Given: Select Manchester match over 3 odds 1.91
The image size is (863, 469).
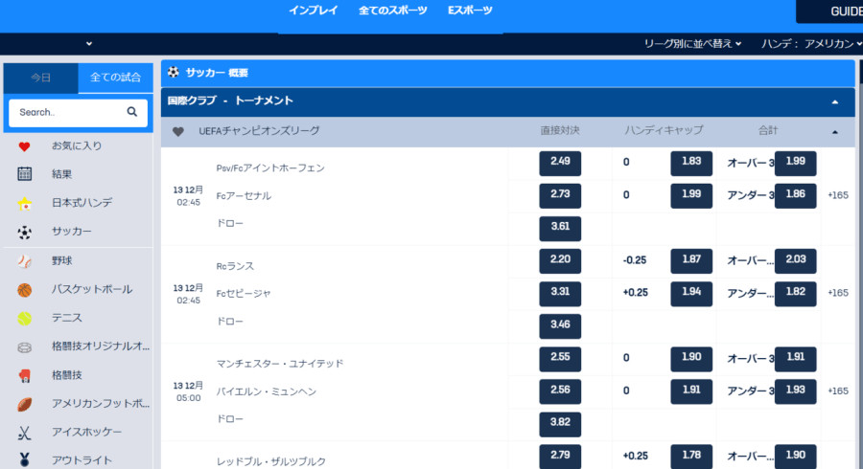Looking at the screenshot, I should point(795,359).
